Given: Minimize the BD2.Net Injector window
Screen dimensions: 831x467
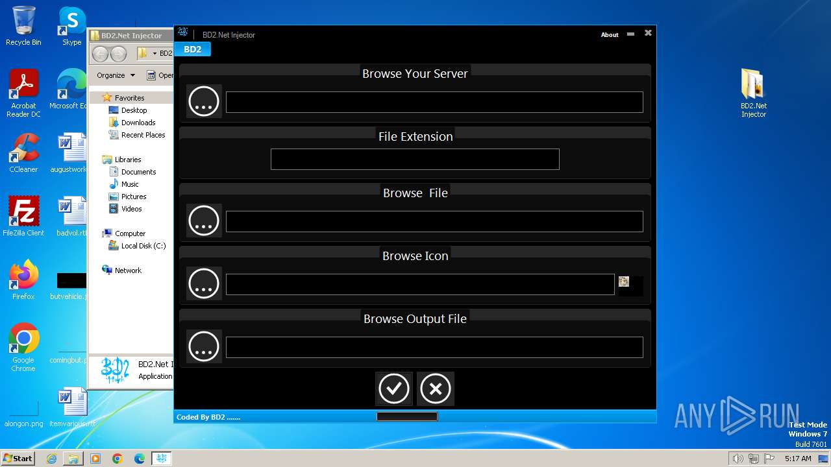Looking at the screenshot, I should pyautogui.click(x=630, y=34).
